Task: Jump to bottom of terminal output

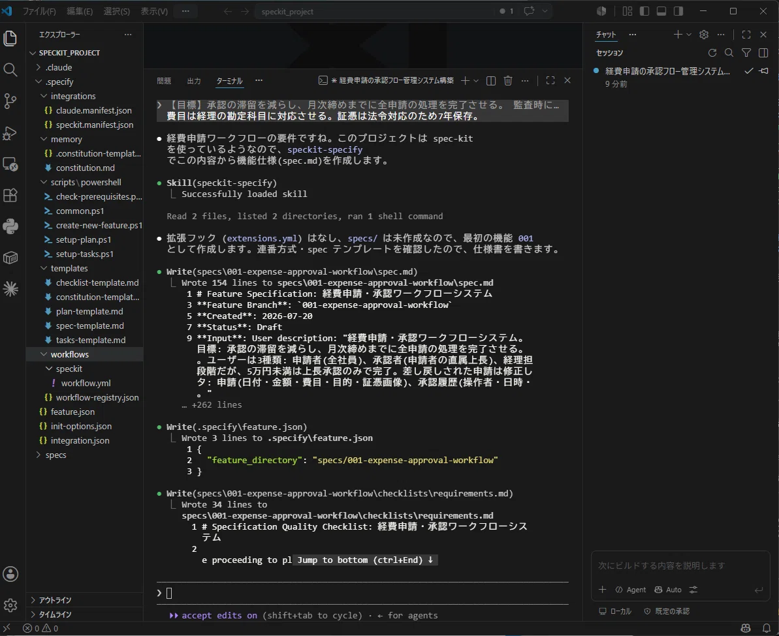Action: (365, 560)
